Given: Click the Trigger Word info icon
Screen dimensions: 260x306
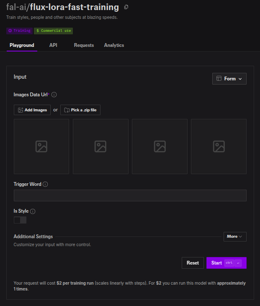Looking at the screenshot, I should coord(45,184).
